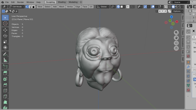This screenshot has width=196, height=110.
Task: Open the Options dropdown
Action: coord(178,11)
